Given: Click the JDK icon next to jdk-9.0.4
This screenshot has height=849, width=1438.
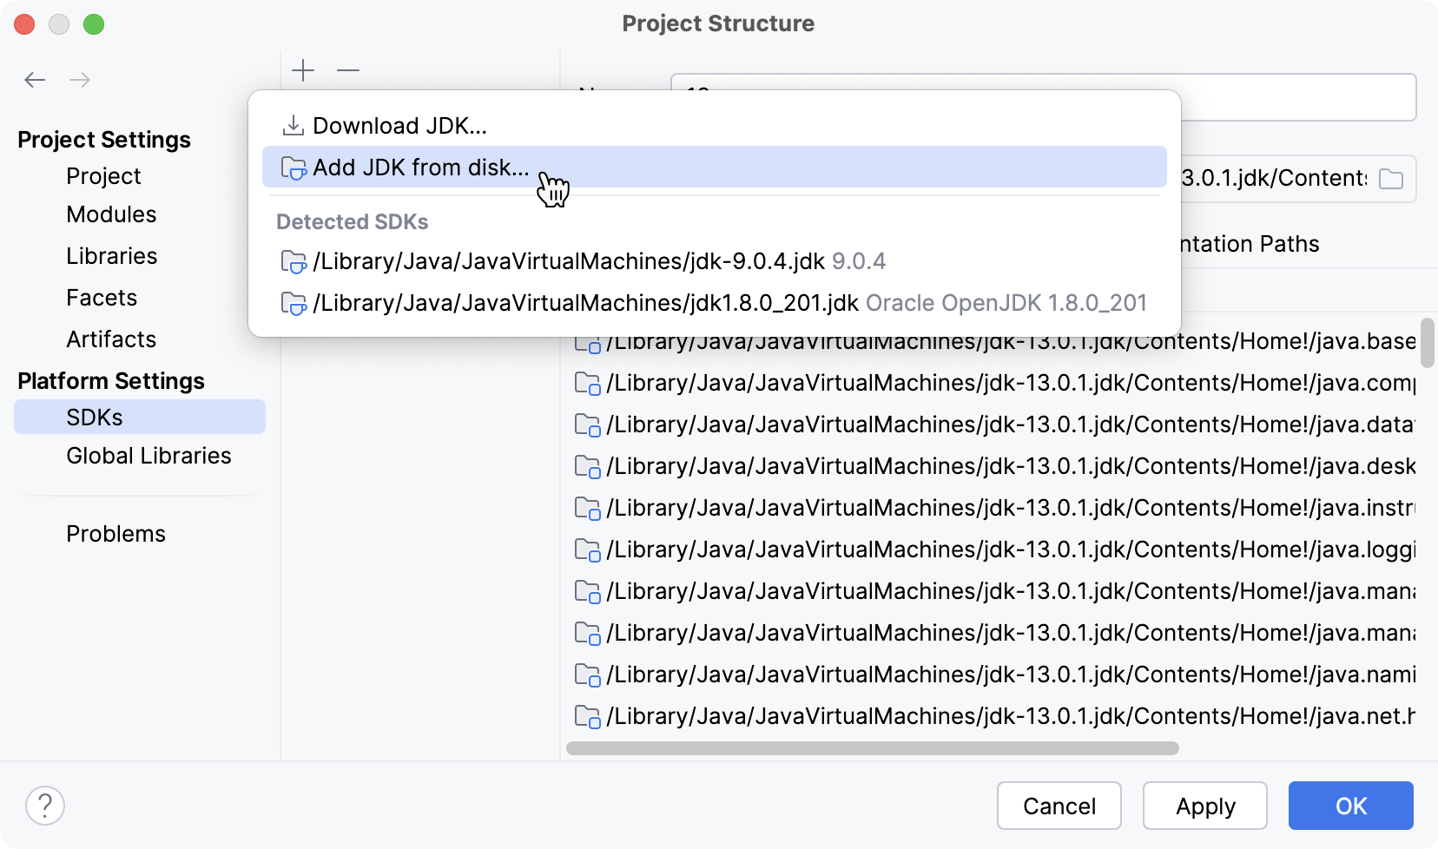Looking at the screenshot, I should (x=294, y=261).
